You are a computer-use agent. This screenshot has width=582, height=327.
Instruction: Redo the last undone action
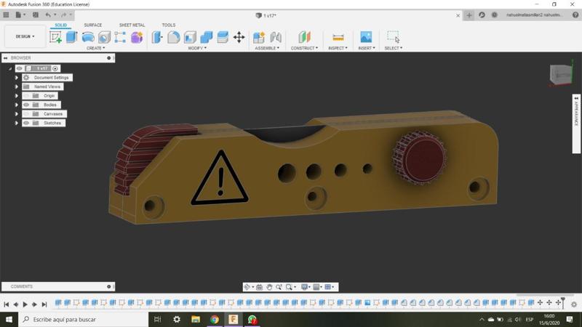(64, 15)
